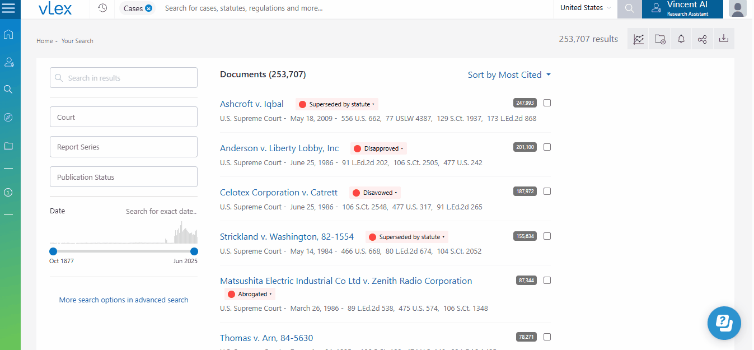754x350 pixels.
Task: Open the Strickland v. Washington case link
Action: click(287, 237)
